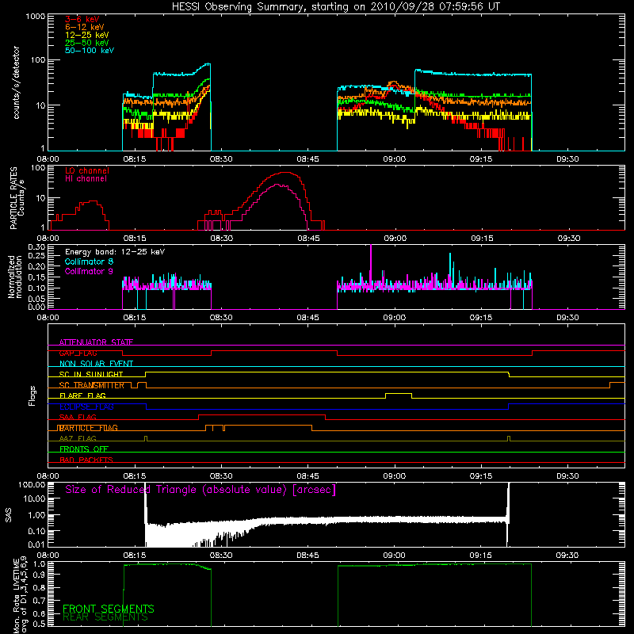Click the SC TRANSMITTER flag label
Image resolution: width=634 pixels, height=634 pixels.
tap(91, 385)
